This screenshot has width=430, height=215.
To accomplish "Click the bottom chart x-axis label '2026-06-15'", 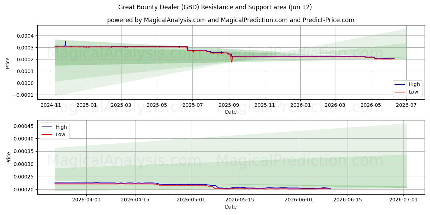I will click(348, 200).
